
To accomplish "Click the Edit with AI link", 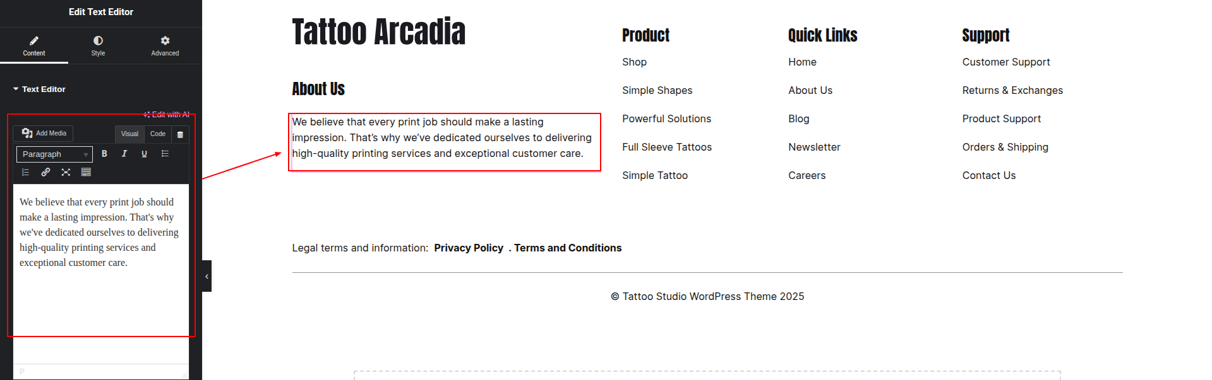I will pyautogui.click(x=167, y=115).
